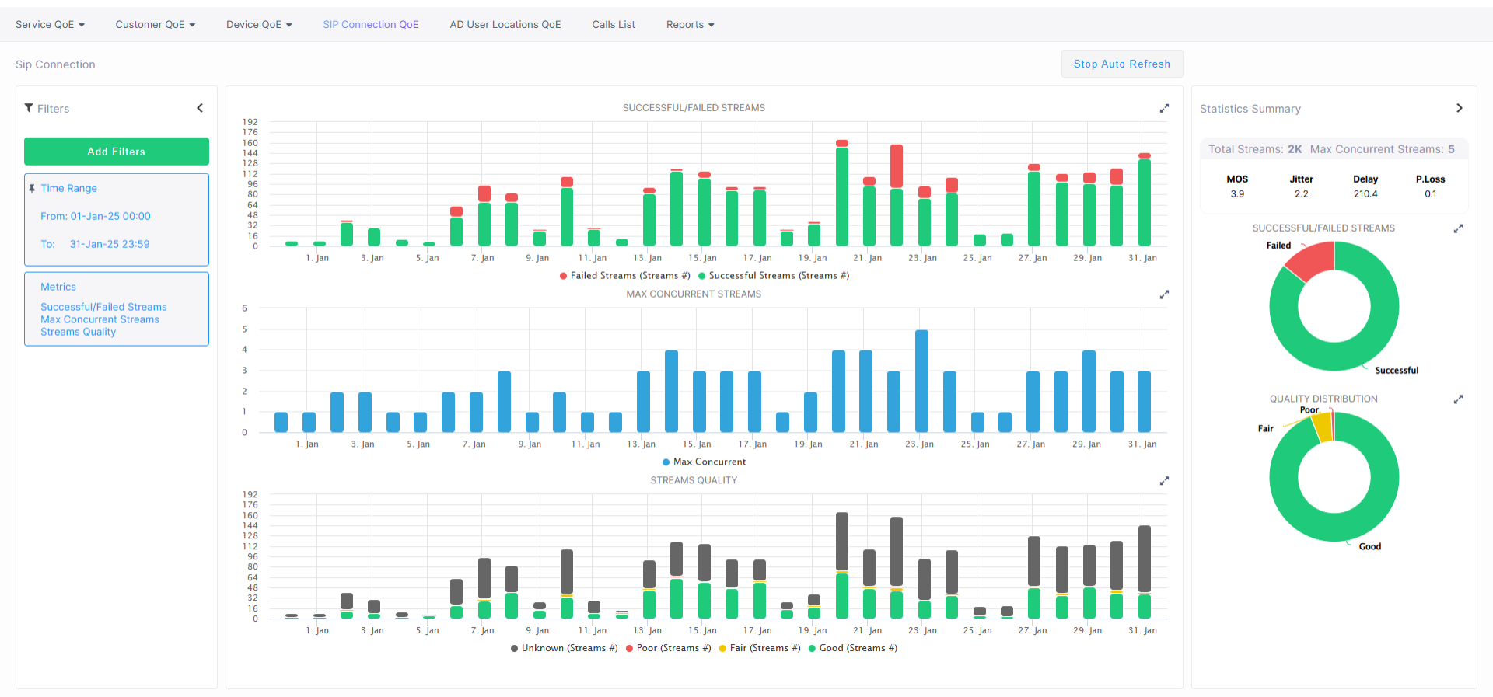
Task: Click the pin icon beside Time Range
Action: click(x=32, y=189)
